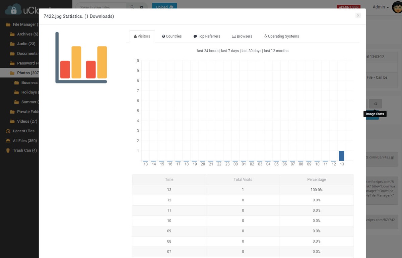Click the uCloud logo
The image size is (402, 258).
click(20, 9)
